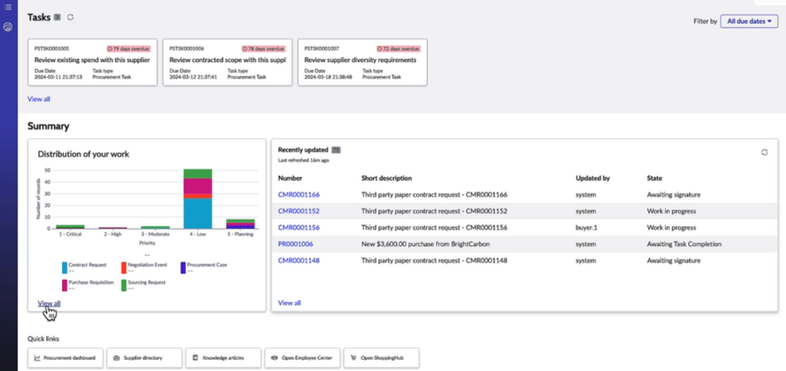Click the Short description column header
The width and height of the screenshot is (786, 371).
coord(387,178)
